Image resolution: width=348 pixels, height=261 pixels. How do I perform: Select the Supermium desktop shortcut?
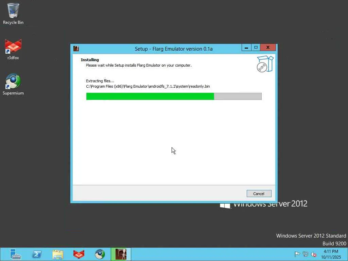[13, 84]
